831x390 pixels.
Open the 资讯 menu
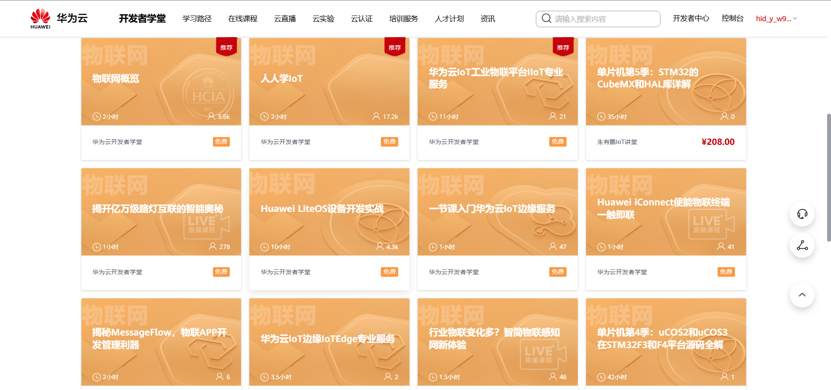[488, 19]
